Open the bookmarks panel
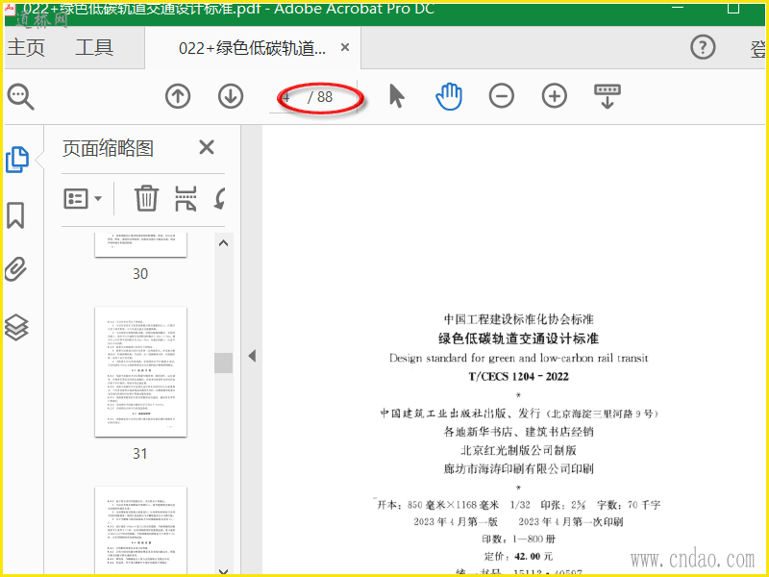The width and height of the screenshot is (769, 577). 15,215
